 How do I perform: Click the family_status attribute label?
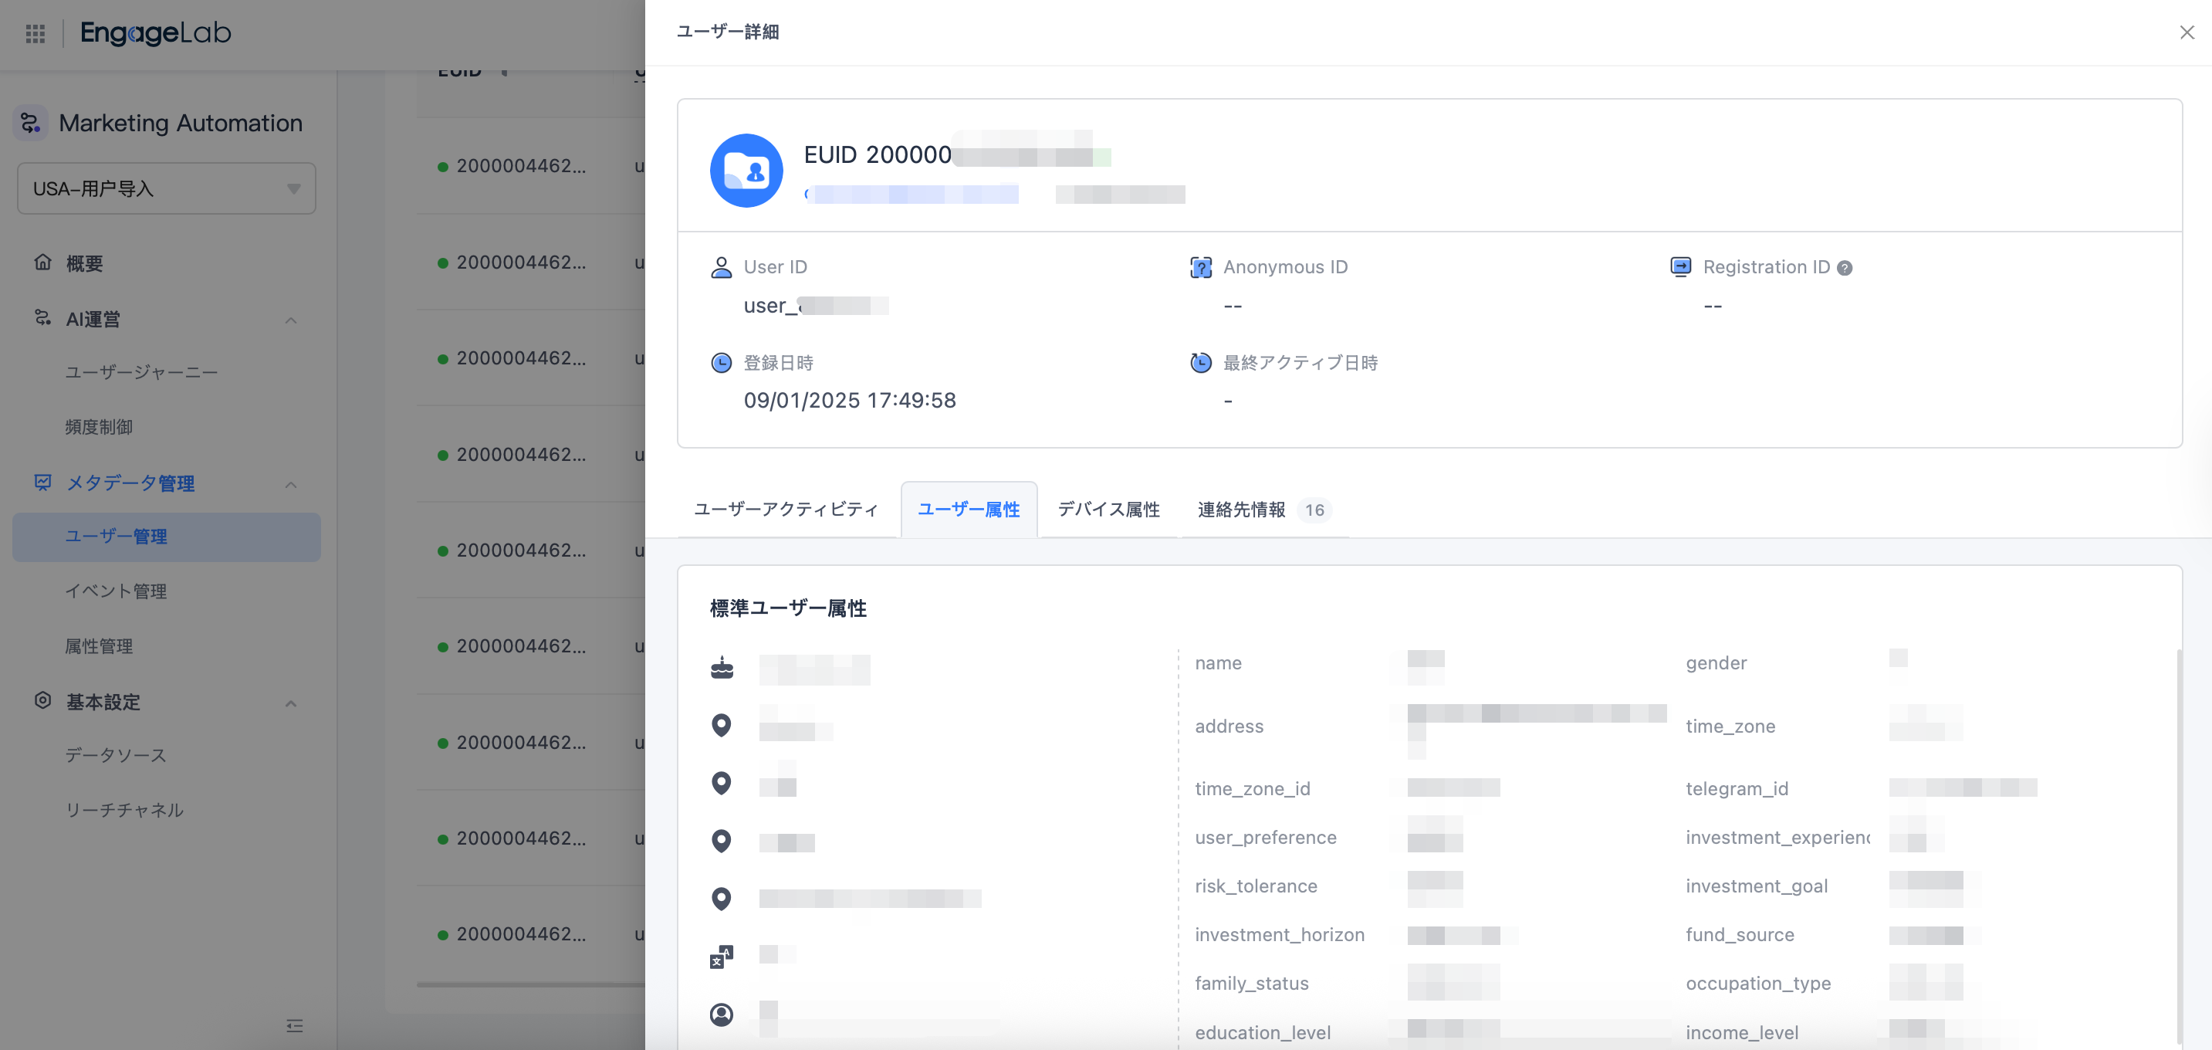coord(1252,983)
